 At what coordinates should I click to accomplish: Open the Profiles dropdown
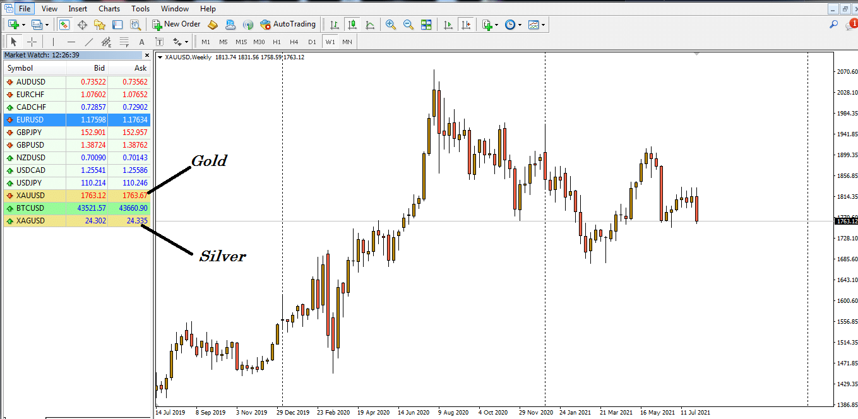[40, 25]
